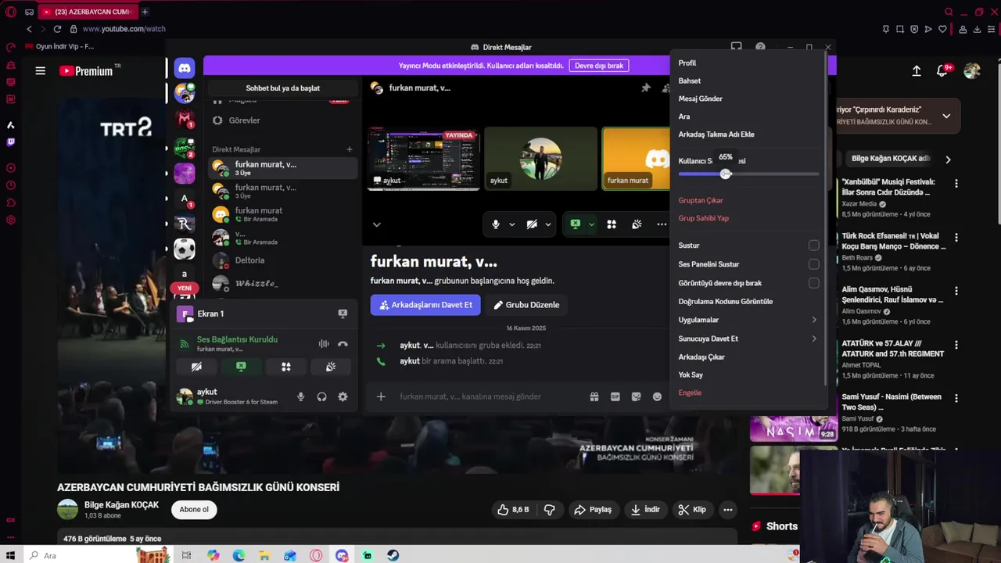Click the YouTube Paylaş share button
The width and height of the screenshot is (1001, 563).
click(592, 510)
